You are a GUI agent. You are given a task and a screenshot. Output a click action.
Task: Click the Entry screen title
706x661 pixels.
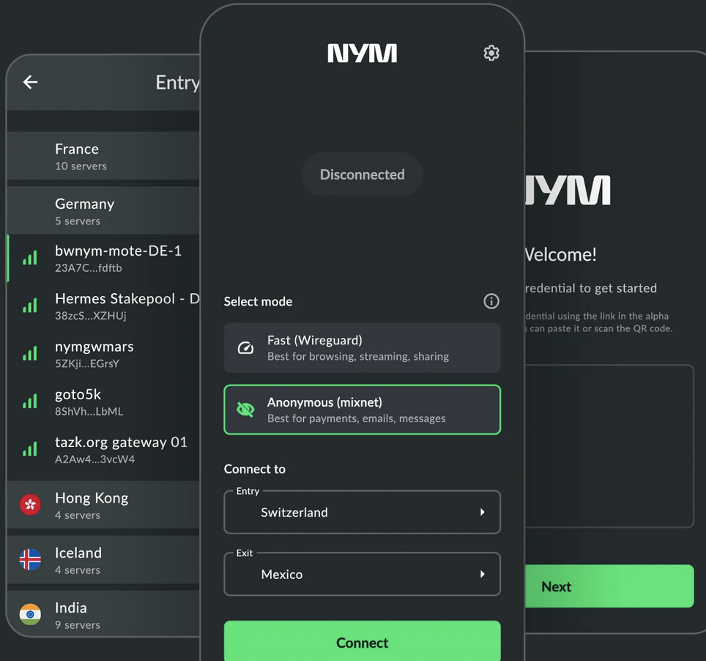(x=178, y=83)
